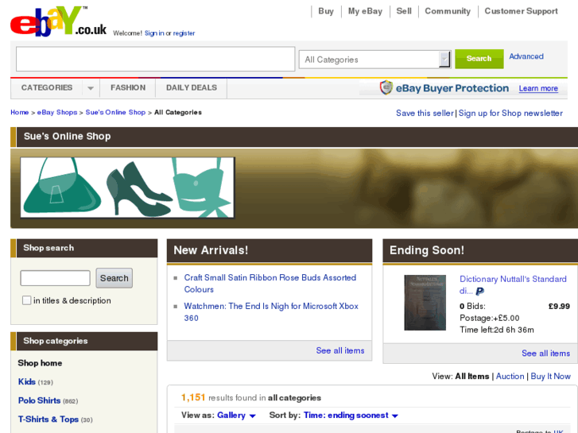The height and width of the screenshot is (433, 578).
Task: Select the FASHION tab
Action: (x=128, y=87)
